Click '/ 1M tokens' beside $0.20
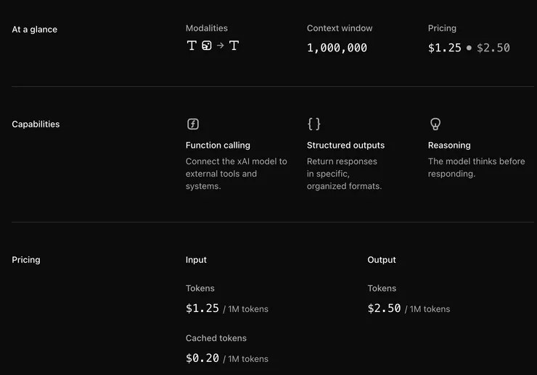The width and height of the screenshot is (537, 375). 245,359
